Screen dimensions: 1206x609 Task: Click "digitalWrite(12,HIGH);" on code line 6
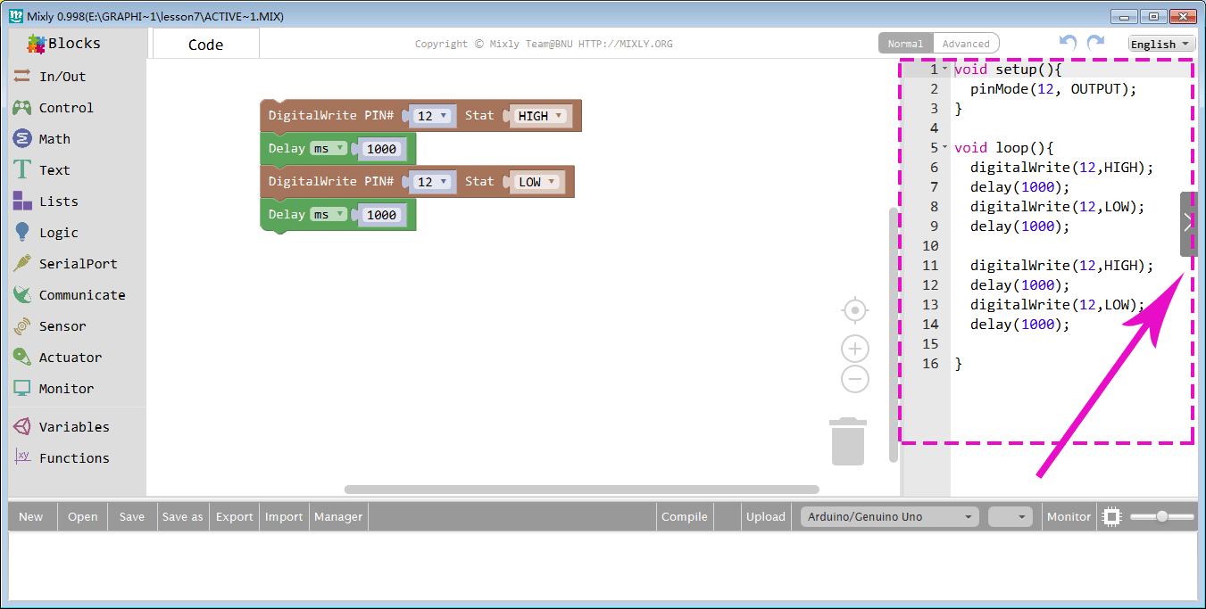[1062, 168]
